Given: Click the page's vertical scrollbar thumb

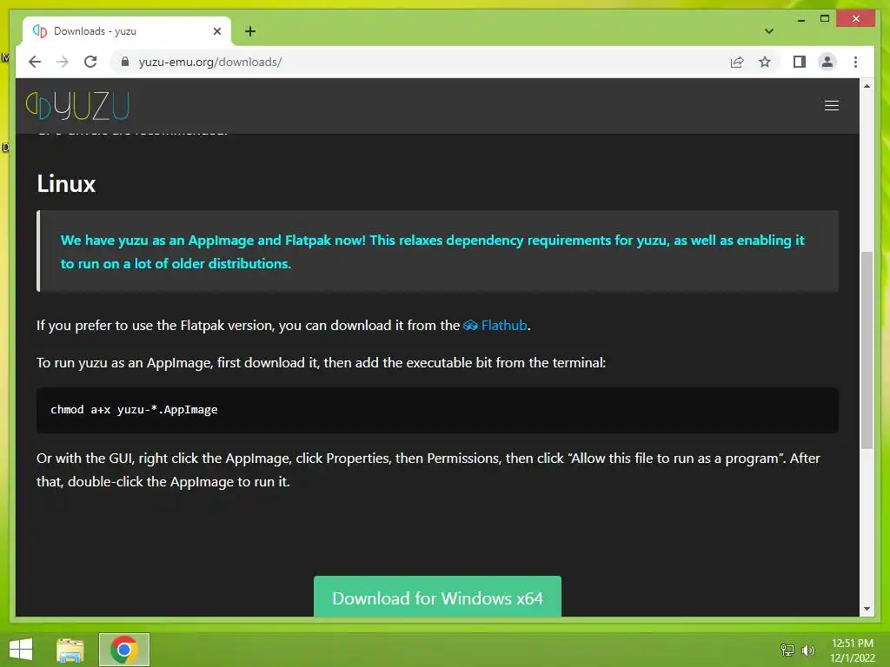Looking at the screenshot, I should point(867,350).
